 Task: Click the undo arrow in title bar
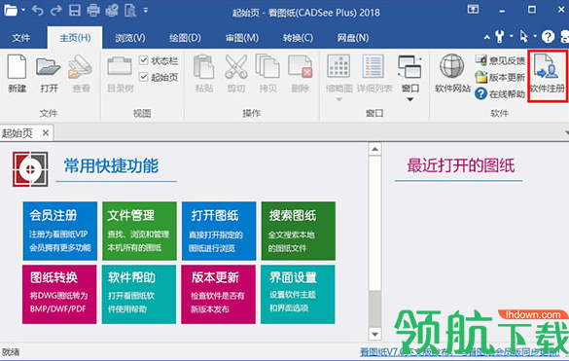pos(37,11)
